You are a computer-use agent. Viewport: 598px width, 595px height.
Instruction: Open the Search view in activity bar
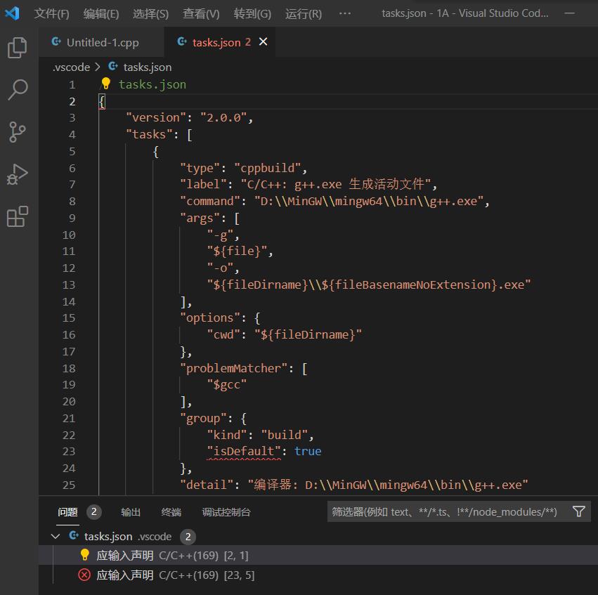pos(17,89)
